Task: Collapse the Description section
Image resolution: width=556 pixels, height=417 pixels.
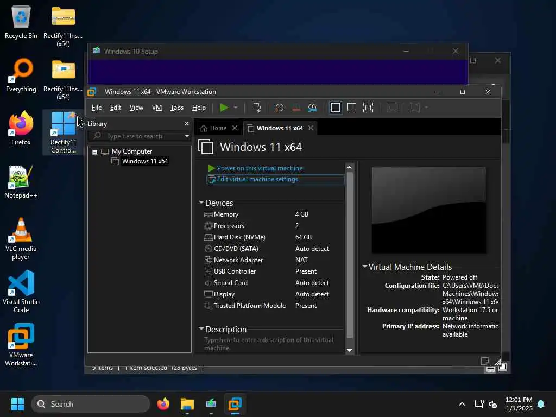Action: pyautogui.click(x=201, y=329)
